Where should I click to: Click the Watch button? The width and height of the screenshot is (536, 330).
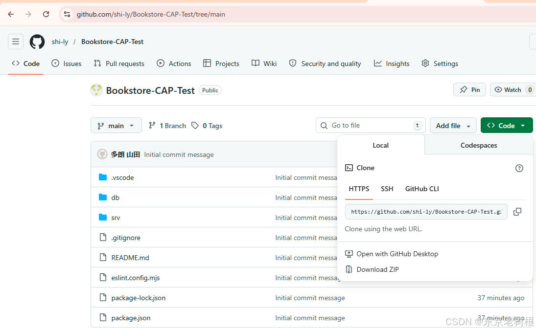point(512,90)
